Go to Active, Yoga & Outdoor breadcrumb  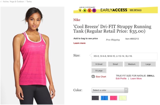click(x=13, y=1)
